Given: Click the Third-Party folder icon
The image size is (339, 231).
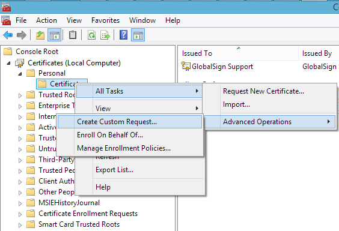Looking at the screenshot, I should pyautogui.click(x=31, y=160).
